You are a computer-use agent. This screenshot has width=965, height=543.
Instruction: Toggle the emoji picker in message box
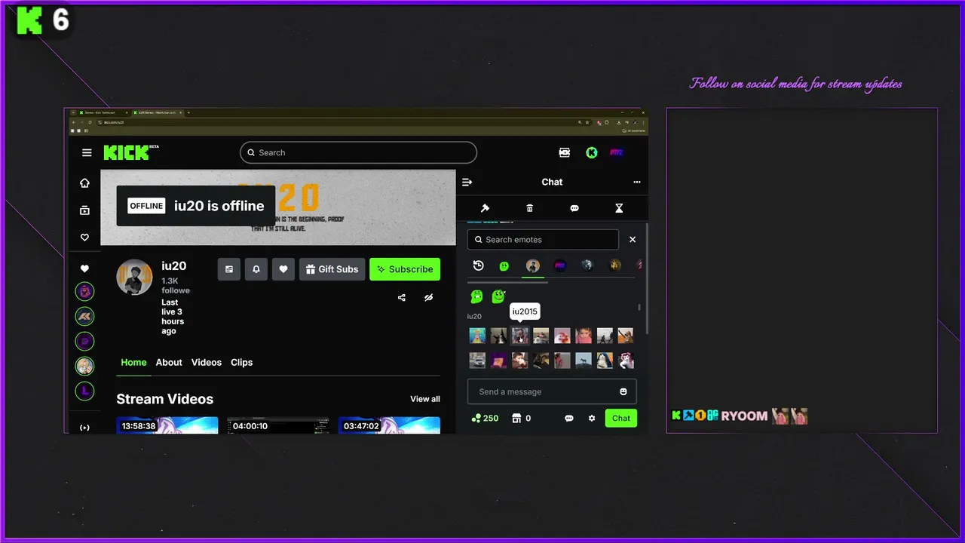(x=623, y=391)
